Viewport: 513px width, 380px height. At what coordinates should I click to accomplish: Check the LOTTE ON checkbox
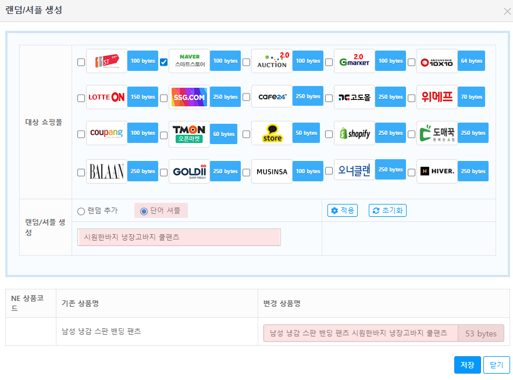pyautogui.click(x=81, y=98)
